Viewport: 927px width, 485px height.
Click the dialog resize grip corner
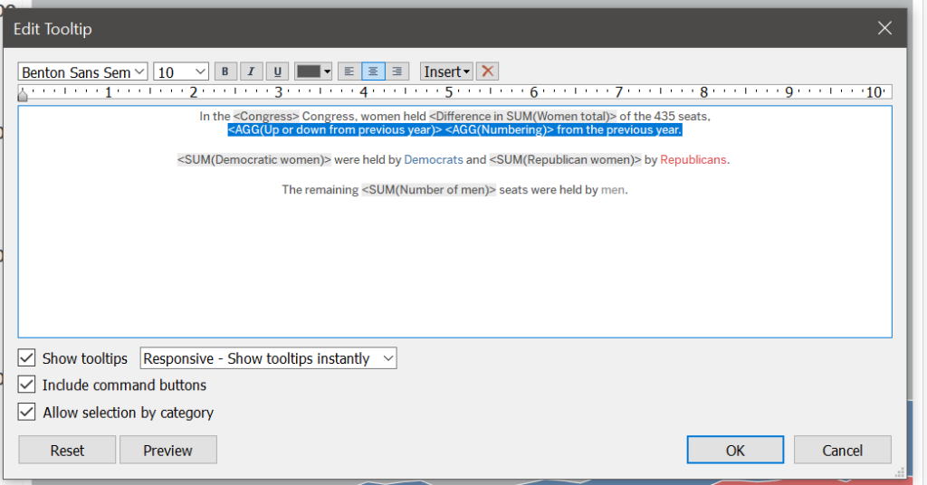click(x=899, y=472)
